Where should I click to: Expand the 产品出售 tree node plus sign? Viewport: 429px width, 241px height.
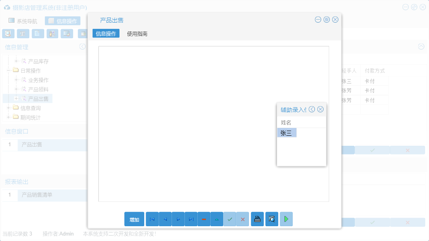[x=16, y=99]
